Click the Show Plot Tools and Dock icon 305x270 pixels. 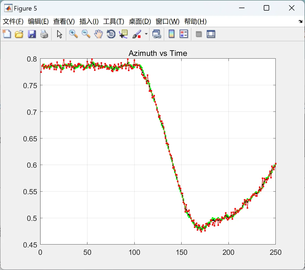[211, 34]
